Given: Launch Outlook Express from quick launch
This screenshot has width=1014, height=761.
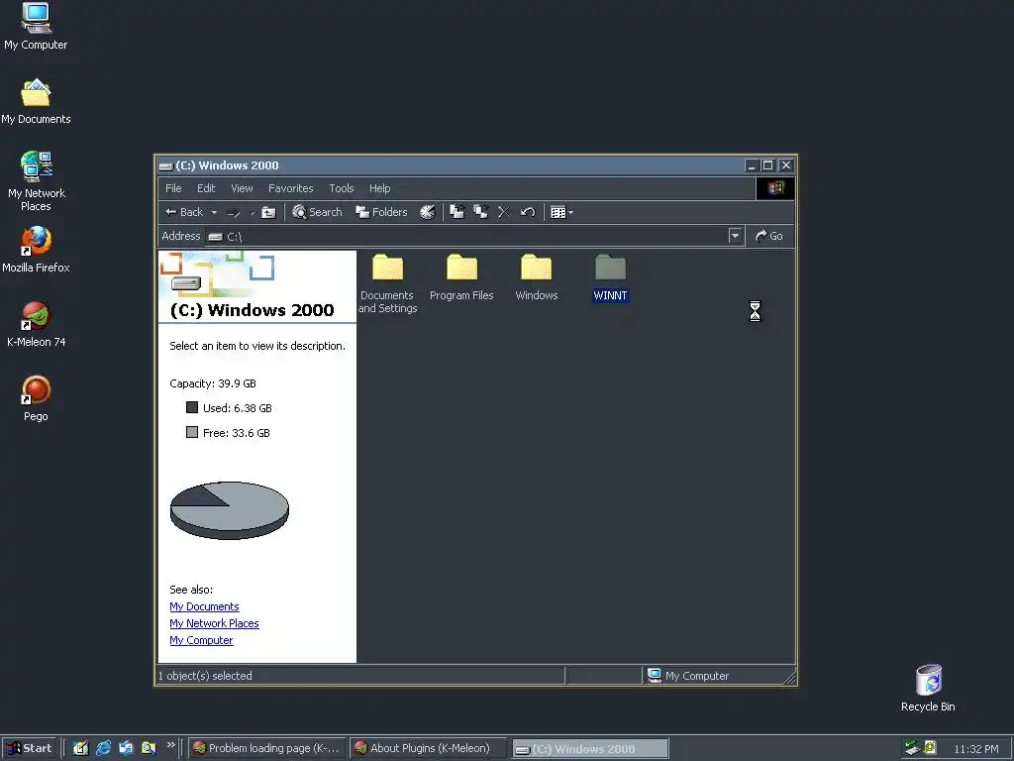Looking at the screenshot, I should [x=126, y=748].
